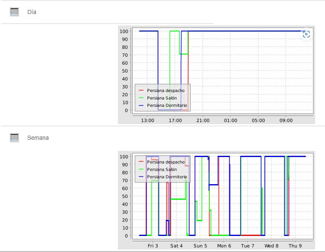Click Persiana despacho in Día chart legend

[x=166, y=90]
